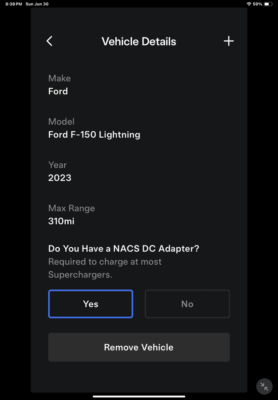Tap the Make value Ford

pyautogui.click(x=58, y=91)
